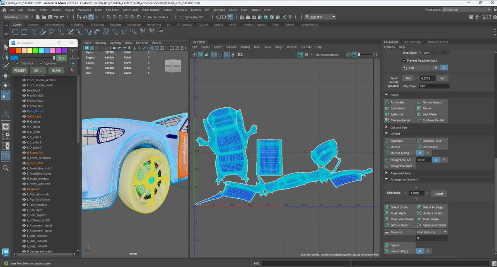Click the セット button in DmColorSet
This screenshot has height=267, width=497.
pyautogui.click(x=61, y=58)
